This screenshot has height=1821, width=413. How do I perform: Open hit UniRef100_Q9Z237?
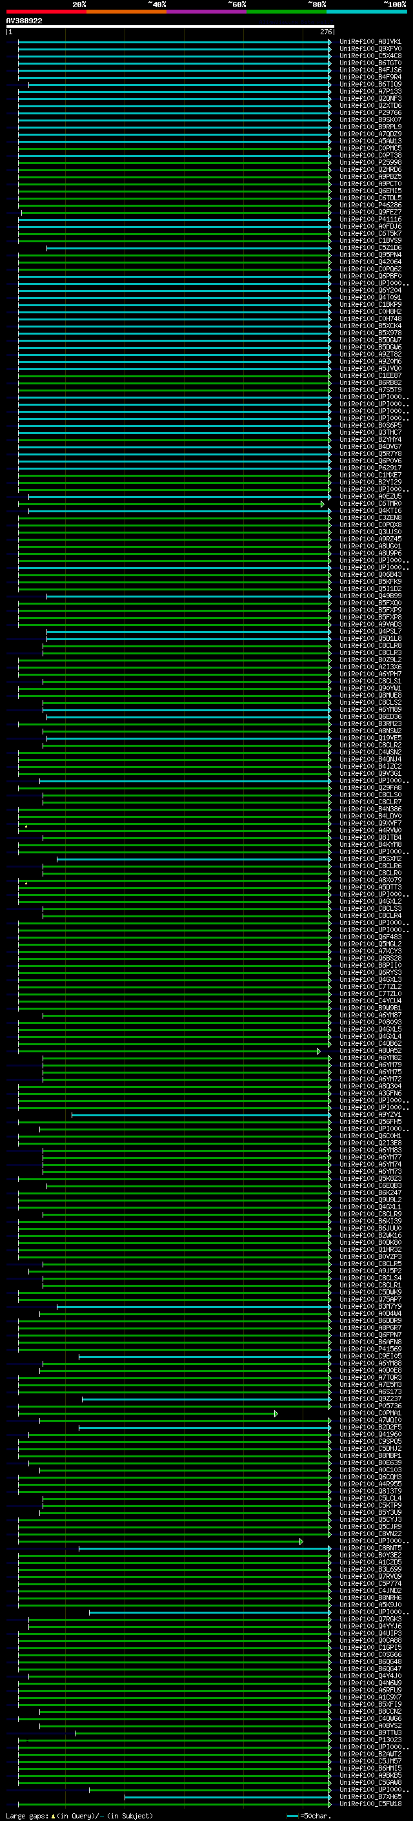pos(370,1399)
